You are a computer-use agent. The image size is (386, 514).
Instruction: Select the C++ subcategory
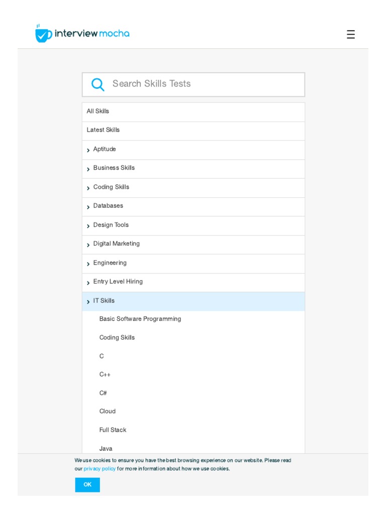coord(105,374)
